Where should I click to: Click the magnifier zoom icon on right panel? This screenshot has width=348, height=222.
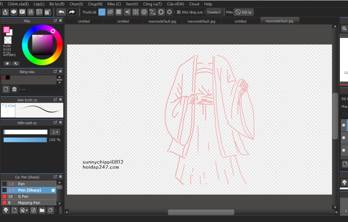point(344,29)
